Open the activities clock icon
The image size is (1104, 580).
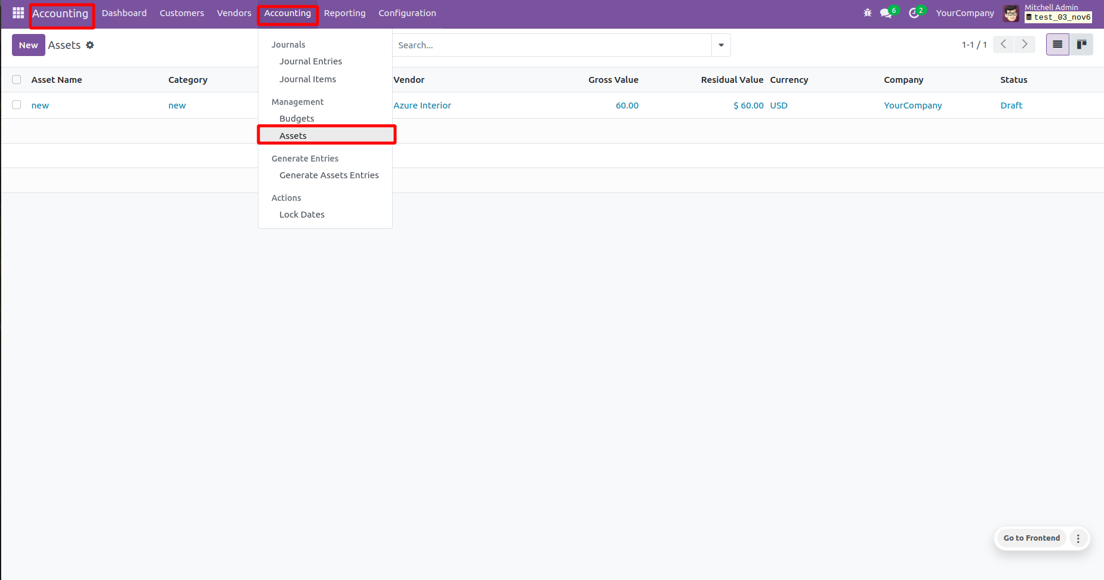click(x=914, y=13)
